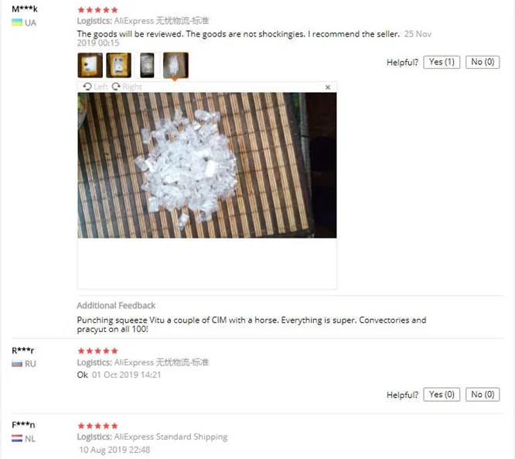515x459 pixels.
Task: Select the fourth highlighted photo thumbnail
Action: pyautogui.click(x=176, y=65)
